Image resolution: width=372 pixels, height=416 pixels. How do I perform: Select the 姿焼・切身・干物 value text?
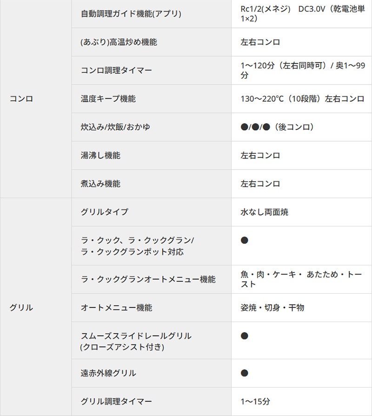tap(272, 307)
